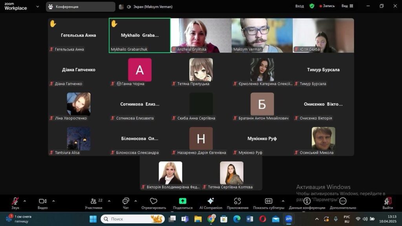This screenshot has height=226, width=402.
Task: Open the Вид view layout button
Action: point(347,6)
